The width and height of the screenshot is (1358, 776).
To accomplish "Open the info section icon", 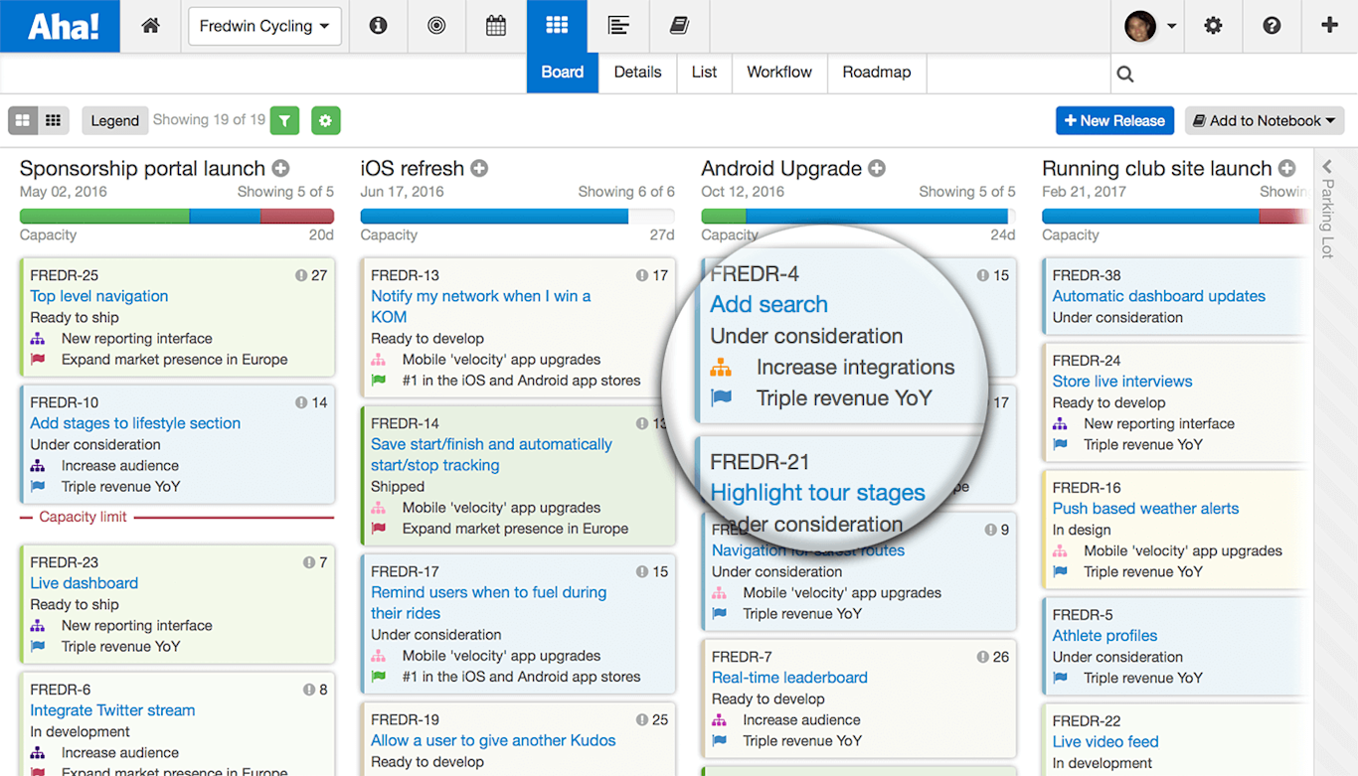I will point(378,27).
